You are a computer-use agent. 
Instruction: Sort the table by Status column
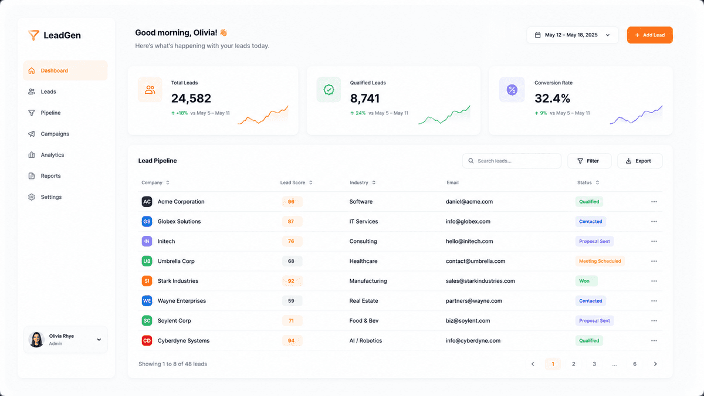(x=588, y=182)
